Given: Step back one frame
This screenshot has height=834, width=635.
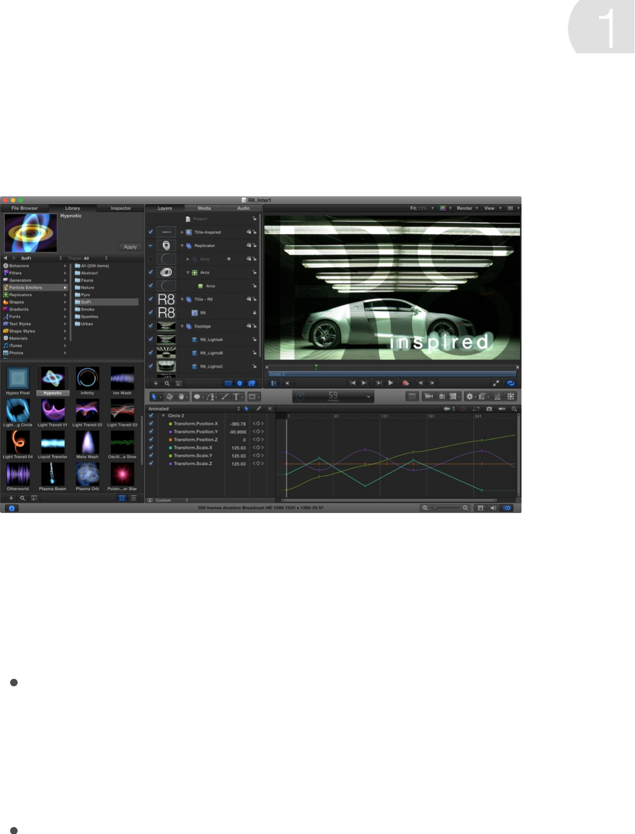Looking at the screenshot, I should (420, 383).
